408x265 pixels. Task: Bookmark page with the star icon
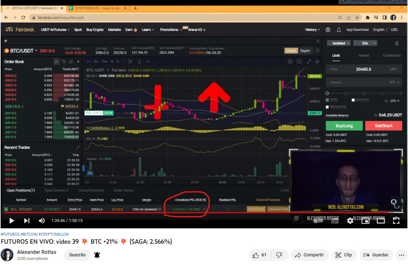357,18
